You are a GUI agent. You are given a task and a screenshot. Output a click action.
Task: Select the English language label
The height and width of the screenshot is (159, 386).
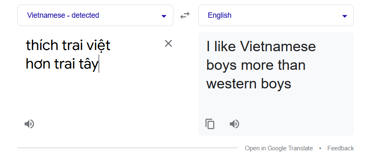pos(220,15)
